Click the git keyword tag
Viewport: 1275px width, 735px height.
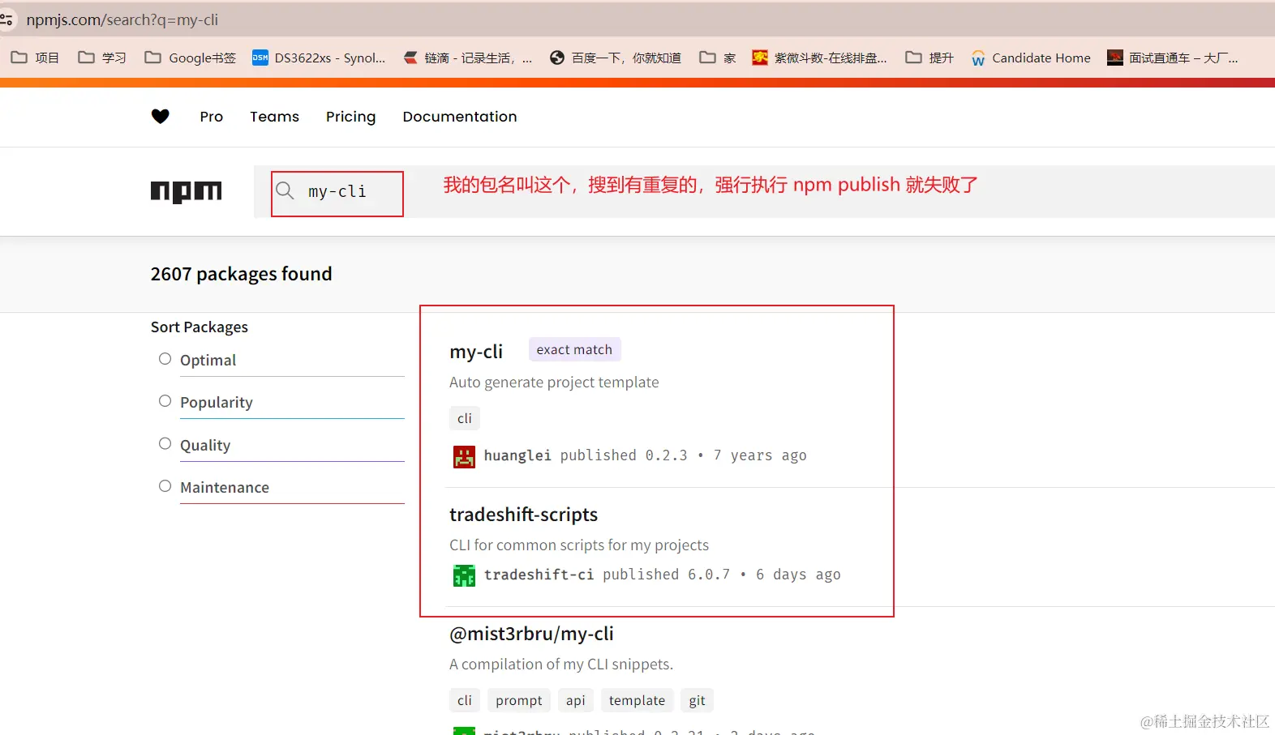tap(698, 700)
